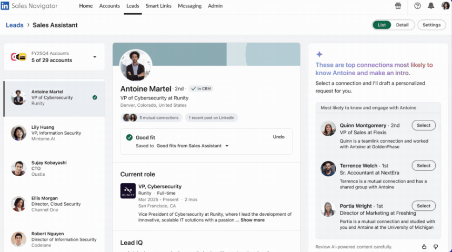
Task: Select Antoine Martel in the lead list
Action: [54, 98]
